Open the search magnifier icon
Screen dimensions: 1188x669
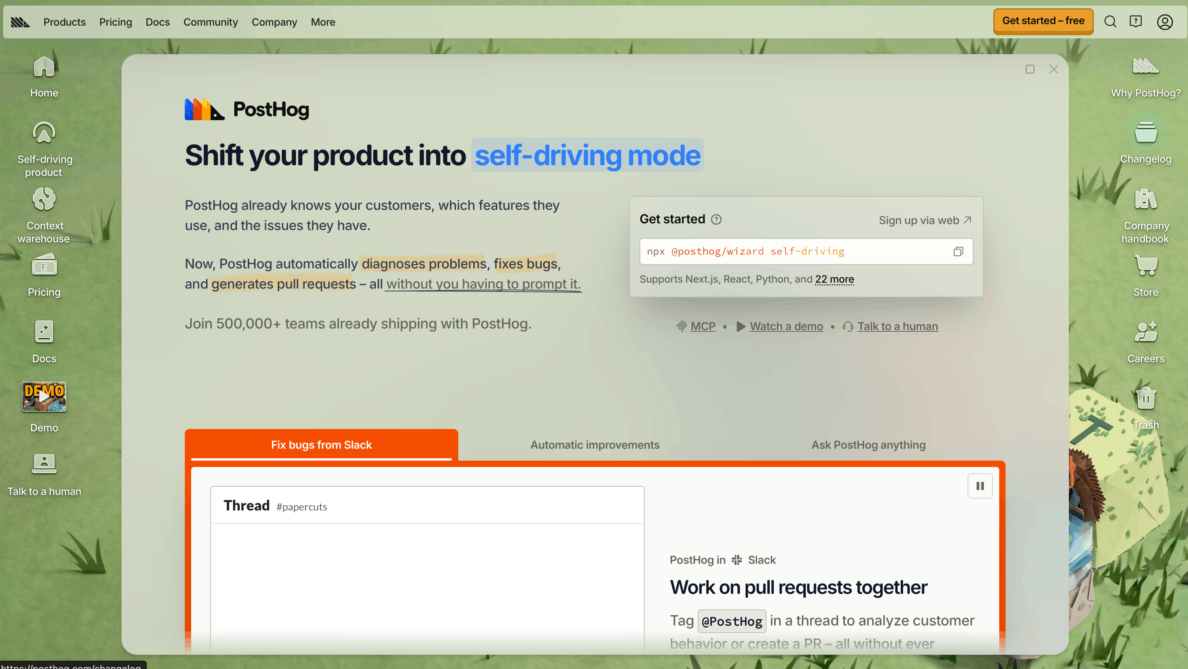[1110, 22]
